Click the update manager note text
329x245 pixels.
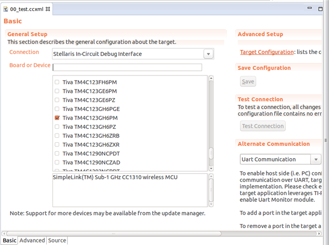107,213
